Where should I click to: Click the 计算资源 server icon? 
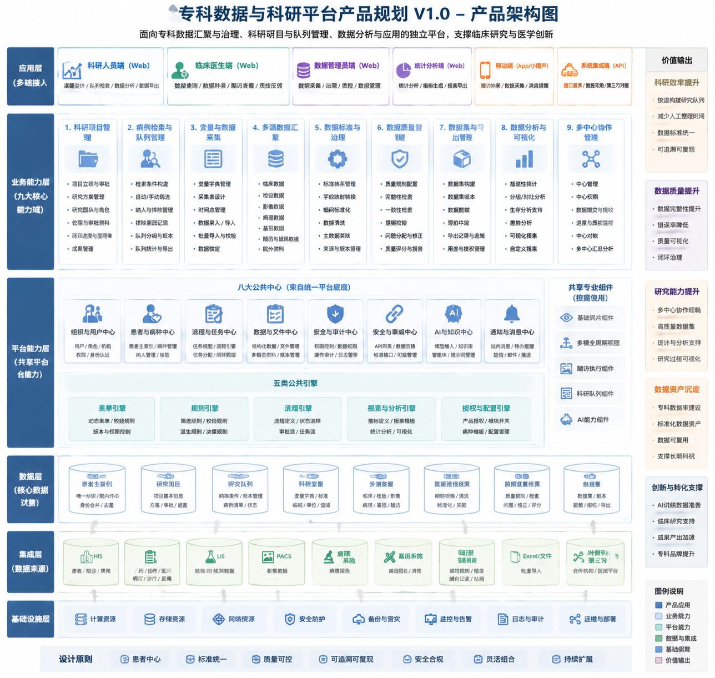pos(81,619)
